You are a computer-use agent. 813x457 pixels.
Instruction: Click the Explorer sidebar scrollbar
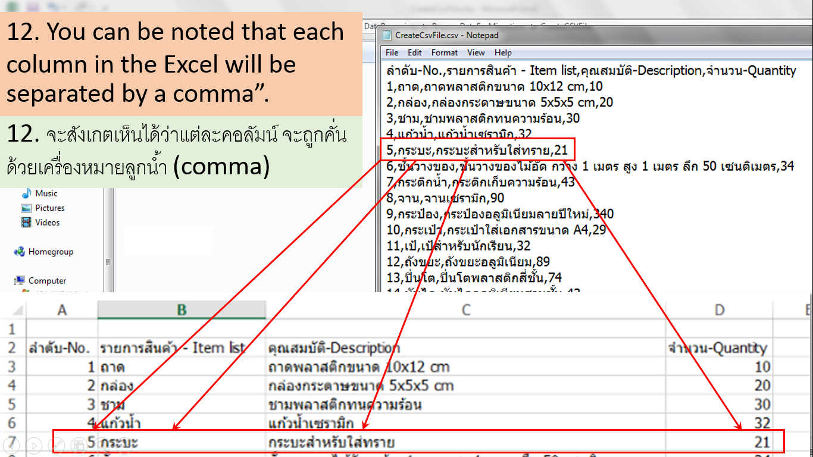pos(109,262)
